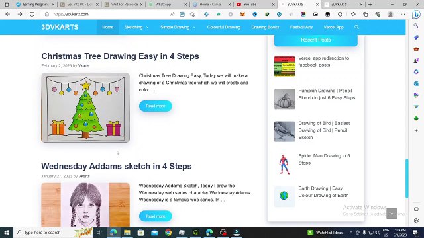Switch to the YouTube tab

click(254, 5)
